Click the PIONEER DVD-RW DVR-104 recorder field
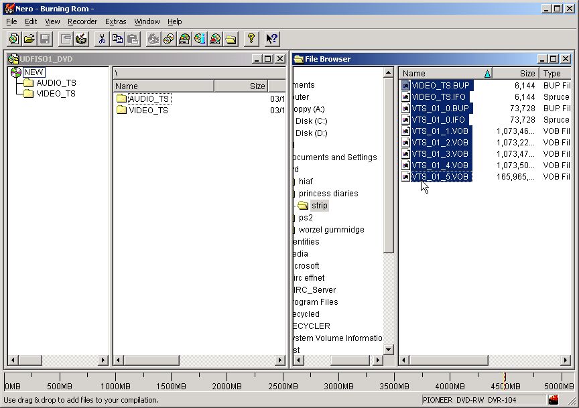 tap(483, 400)
